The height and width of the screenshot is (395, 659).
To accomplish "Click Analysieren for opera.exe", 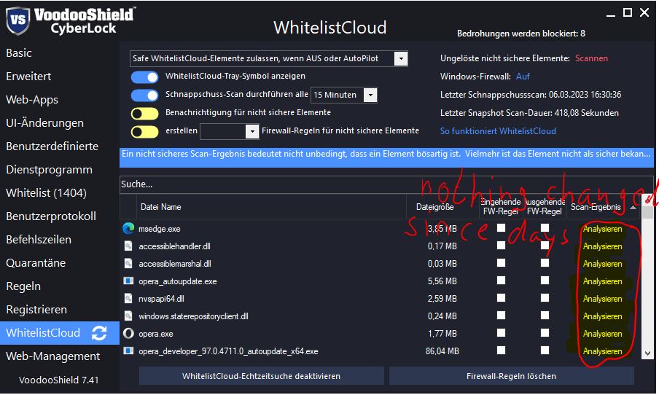I will point(602,334).
